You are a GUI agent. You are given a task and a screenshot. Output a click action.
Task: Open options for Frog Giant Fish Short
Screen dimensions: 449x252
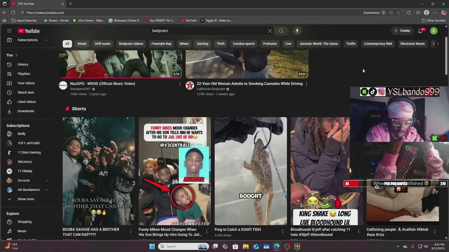pyautogui.click(x=283, y=231)
